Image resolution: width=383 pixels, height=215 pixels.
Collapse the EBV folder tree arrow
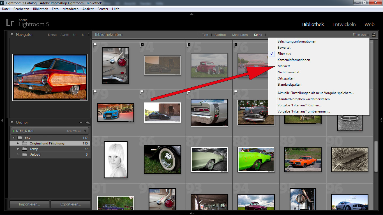click(13, 138)
